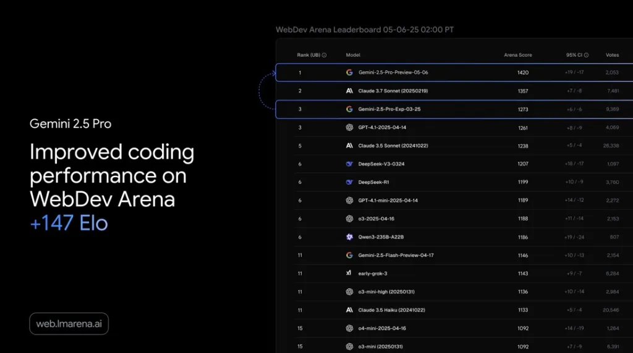The width and height of the screenshot is (633, 353).
Task: Click the info icon next to 95% CI
Action: [x=586, y=55]
